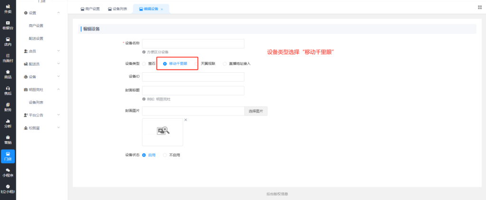
Task: Open the 售后 sidebar section
Action: point(8,91)
